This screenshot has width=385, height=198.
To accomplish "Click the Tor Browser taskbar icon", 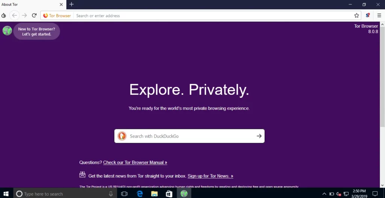I will point(184,194).
